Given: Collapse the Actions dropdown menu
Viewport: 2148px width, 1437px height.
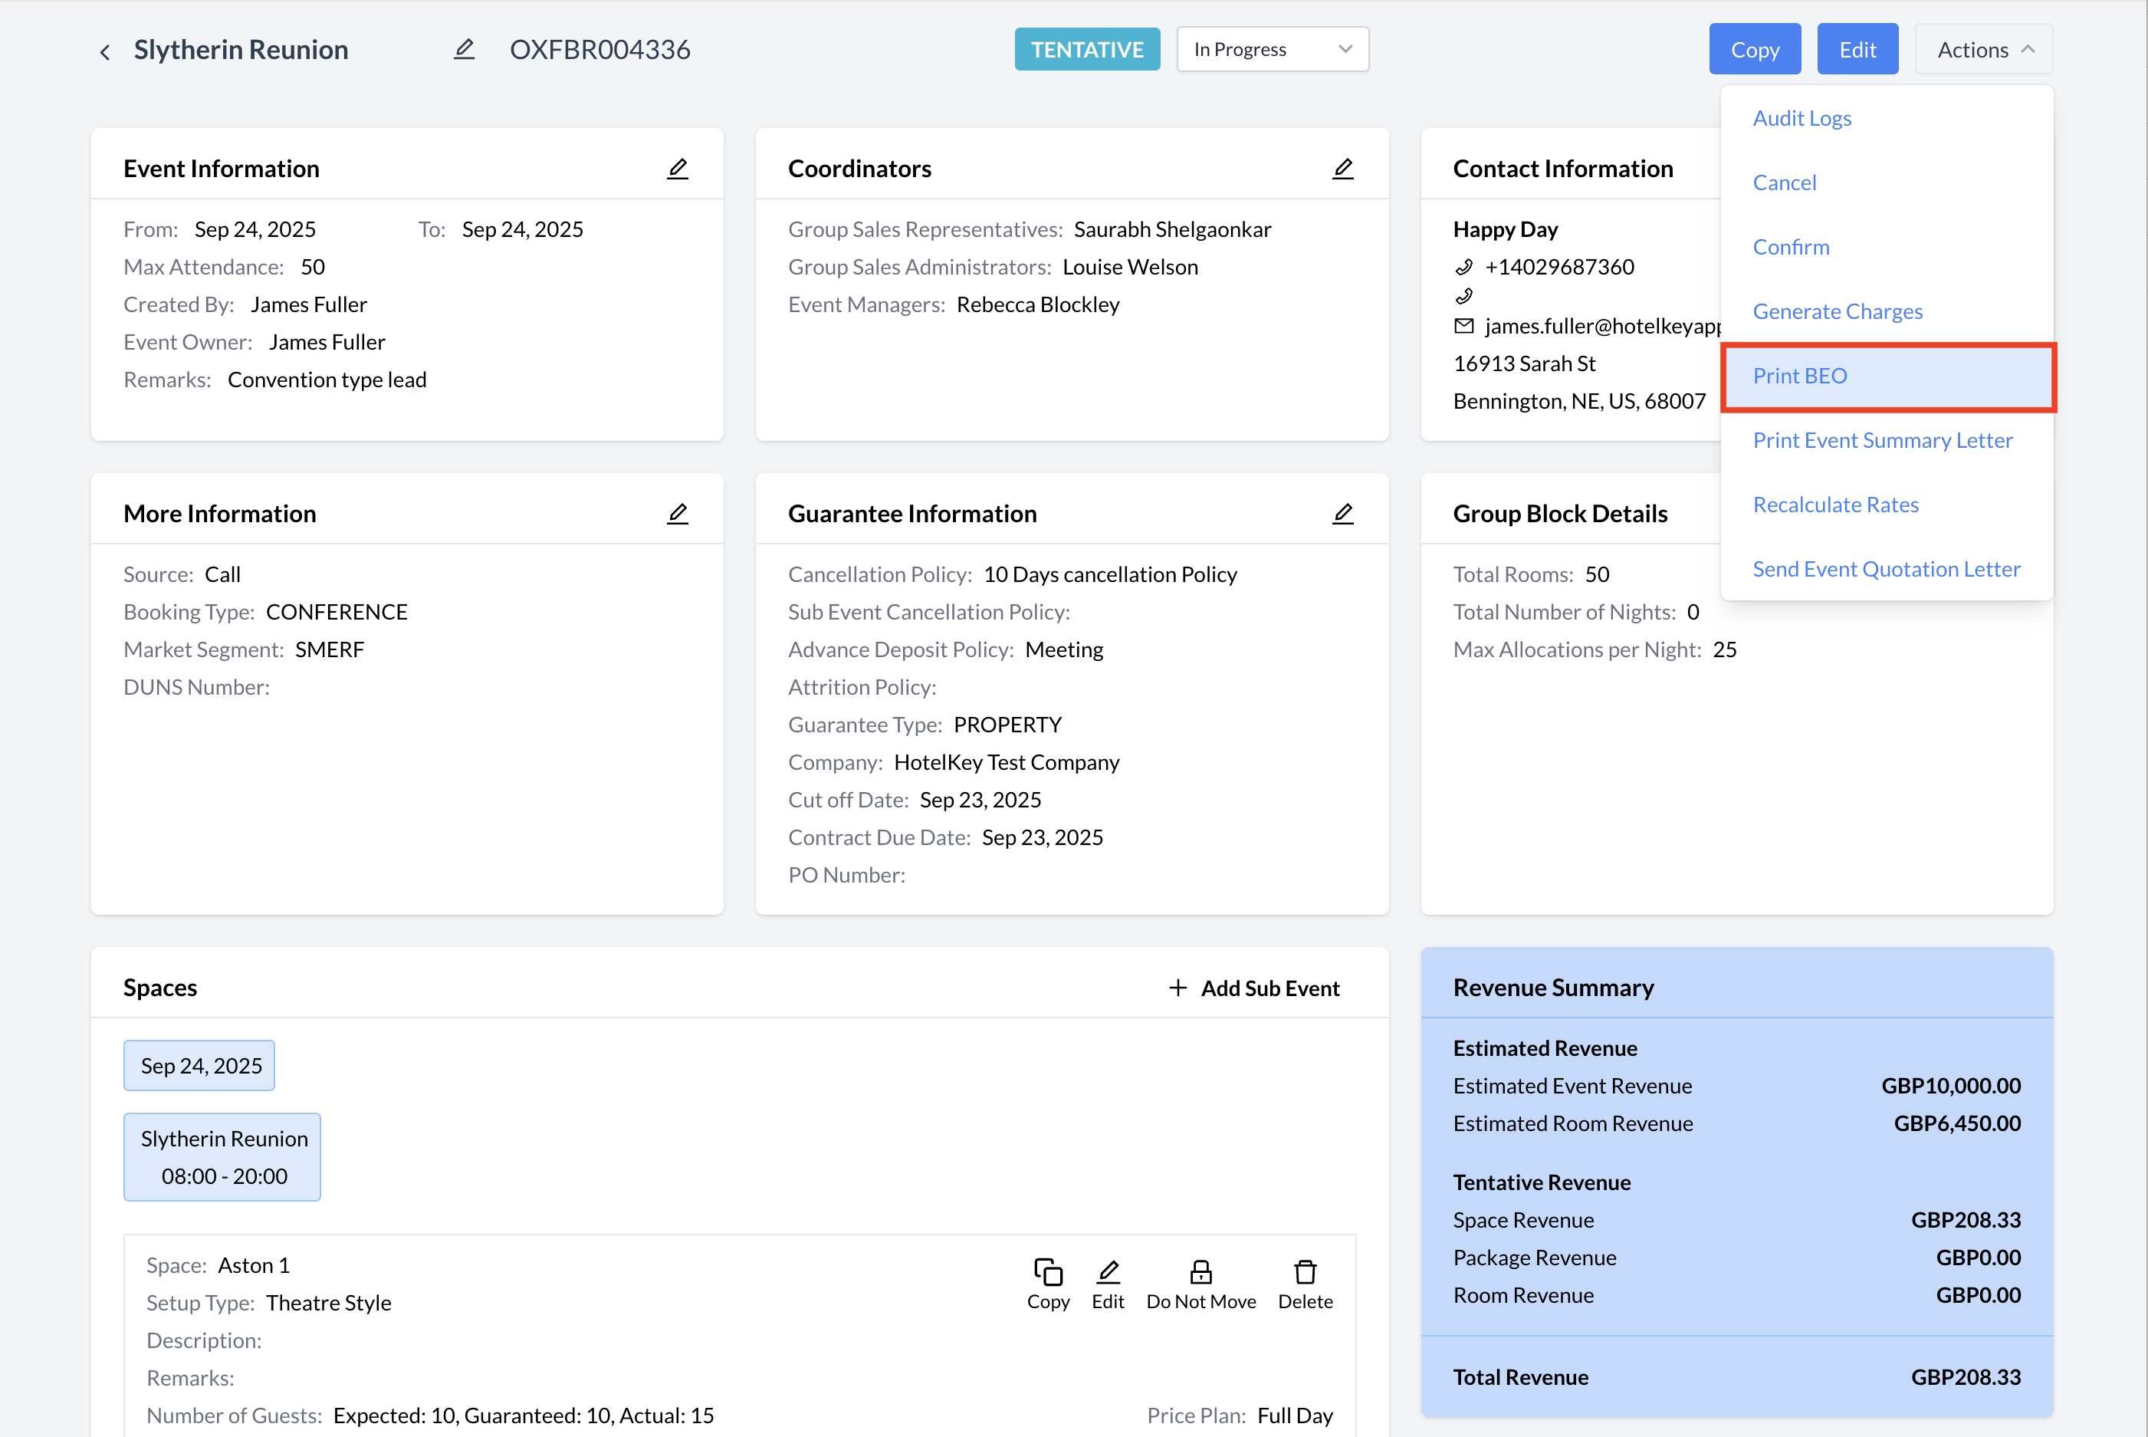Looking at the screenshot, I should point(1983,50).
